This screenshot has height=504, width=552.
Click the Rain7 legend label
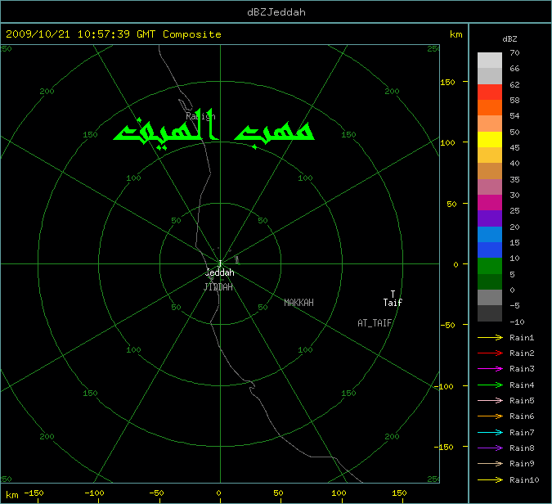pos(522,432)
